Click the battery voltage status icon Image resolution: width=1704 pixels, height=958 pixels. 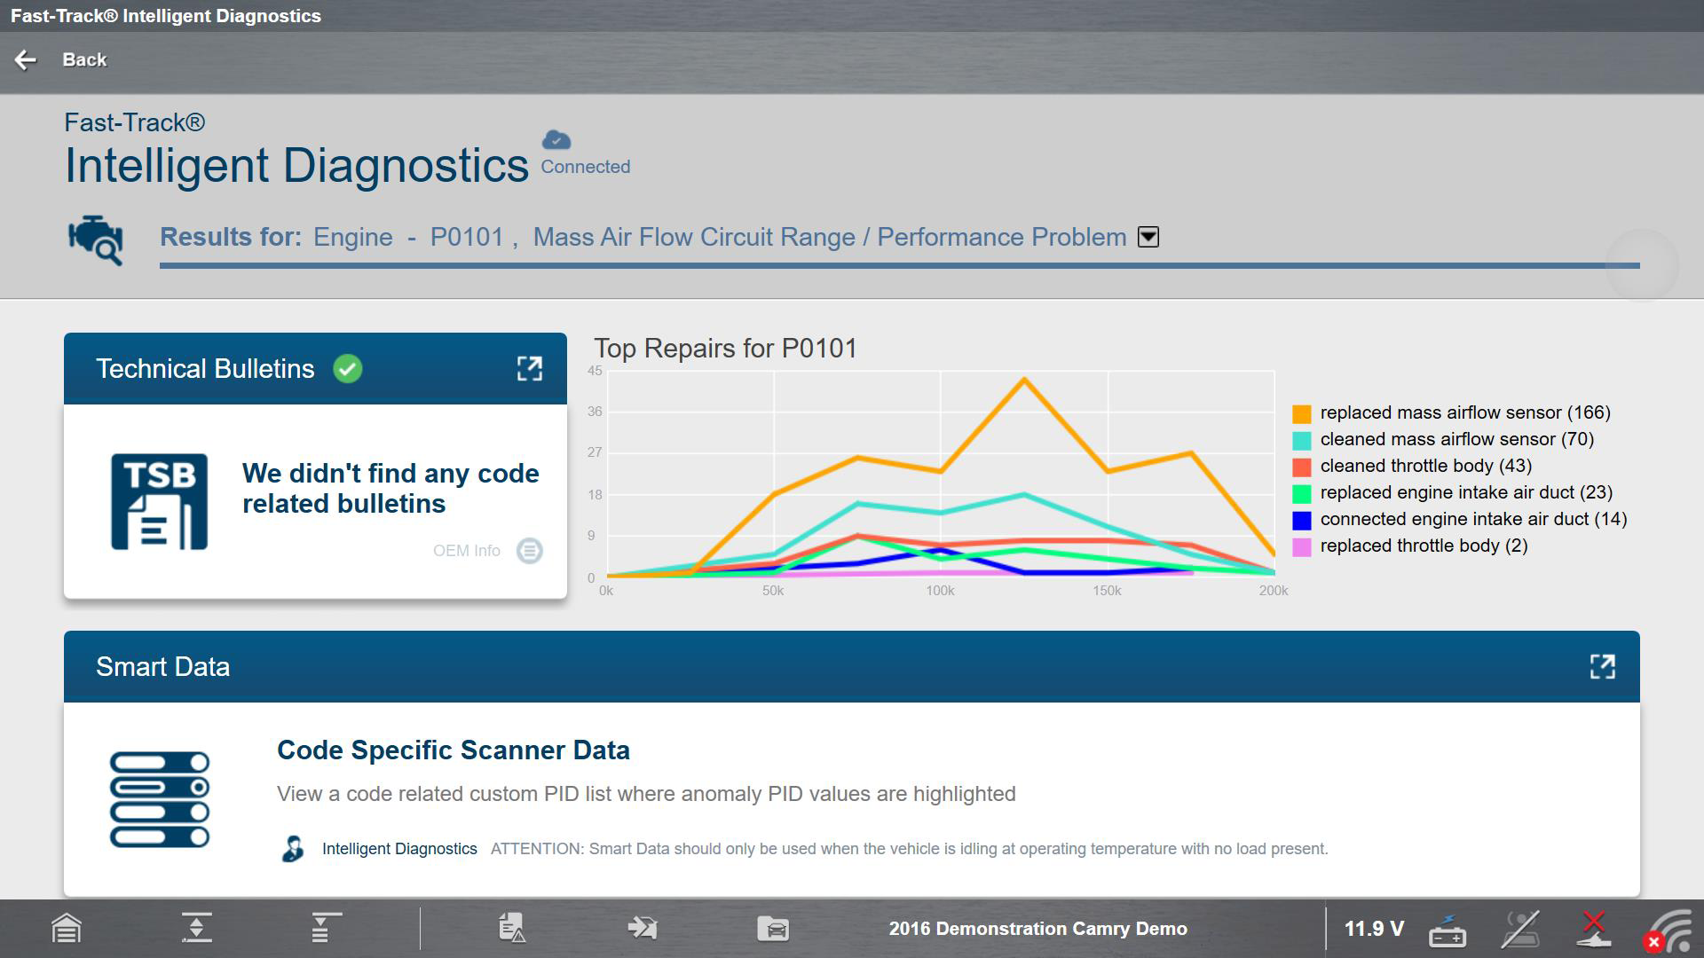pos(1448,931)
